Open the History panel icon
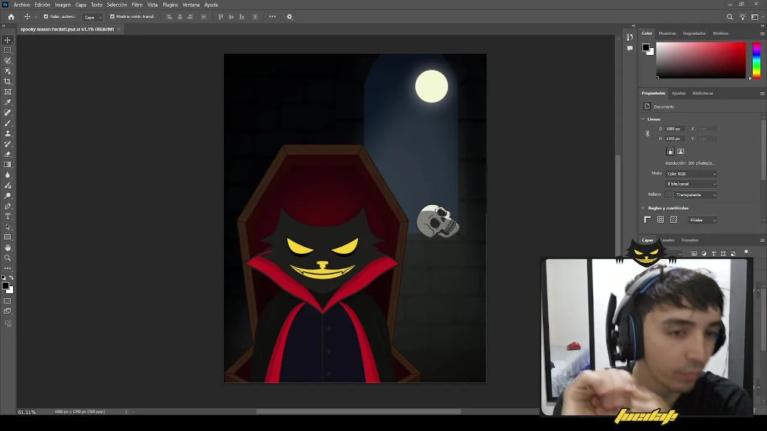 pyautogui.click(x=629, y=38)
